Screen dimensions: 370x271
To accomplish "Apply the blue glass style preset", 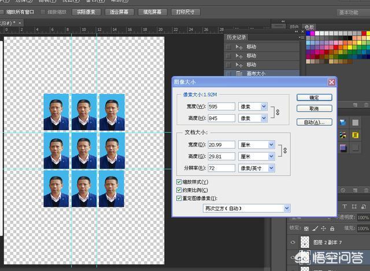I will [343, 122].
